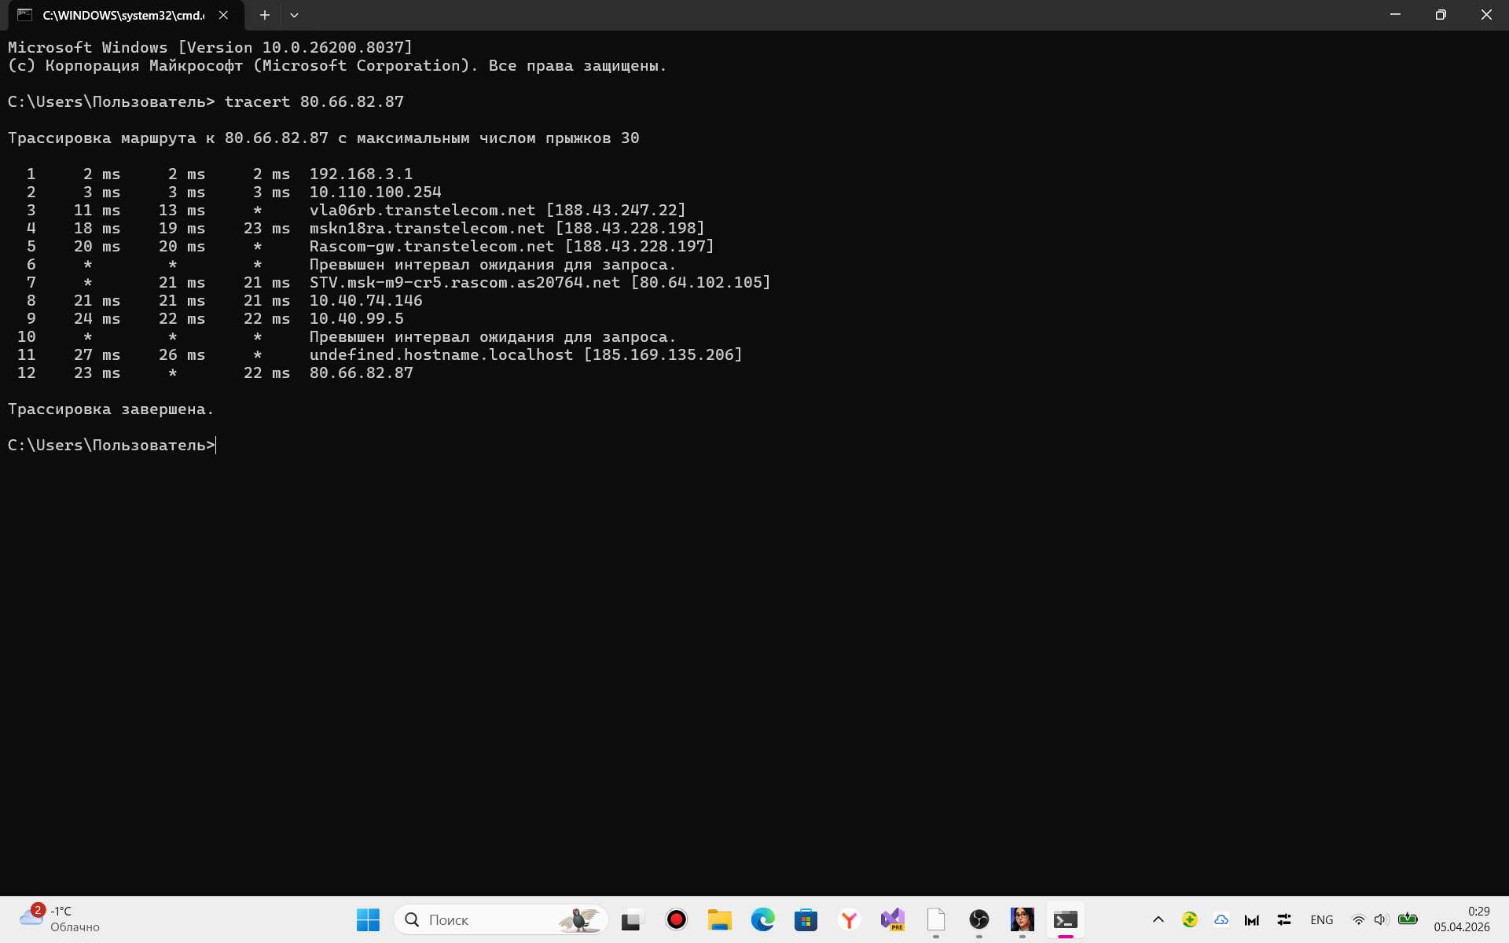Screen dimensions: 1509x943
Task: Open the Windows Start menu
Action: (x=368, y=919)
